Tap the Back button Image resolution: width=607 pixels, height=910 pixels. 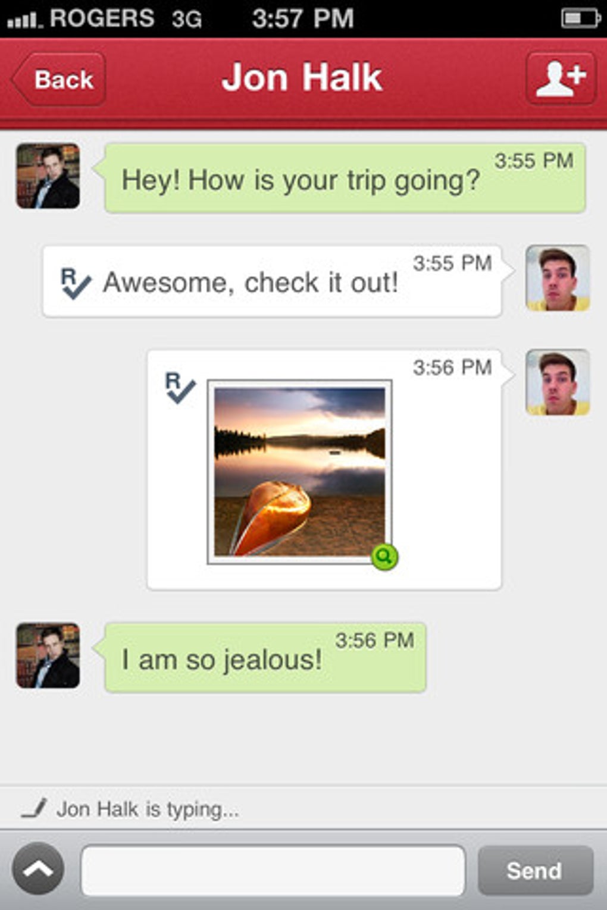tap(60, 79)
